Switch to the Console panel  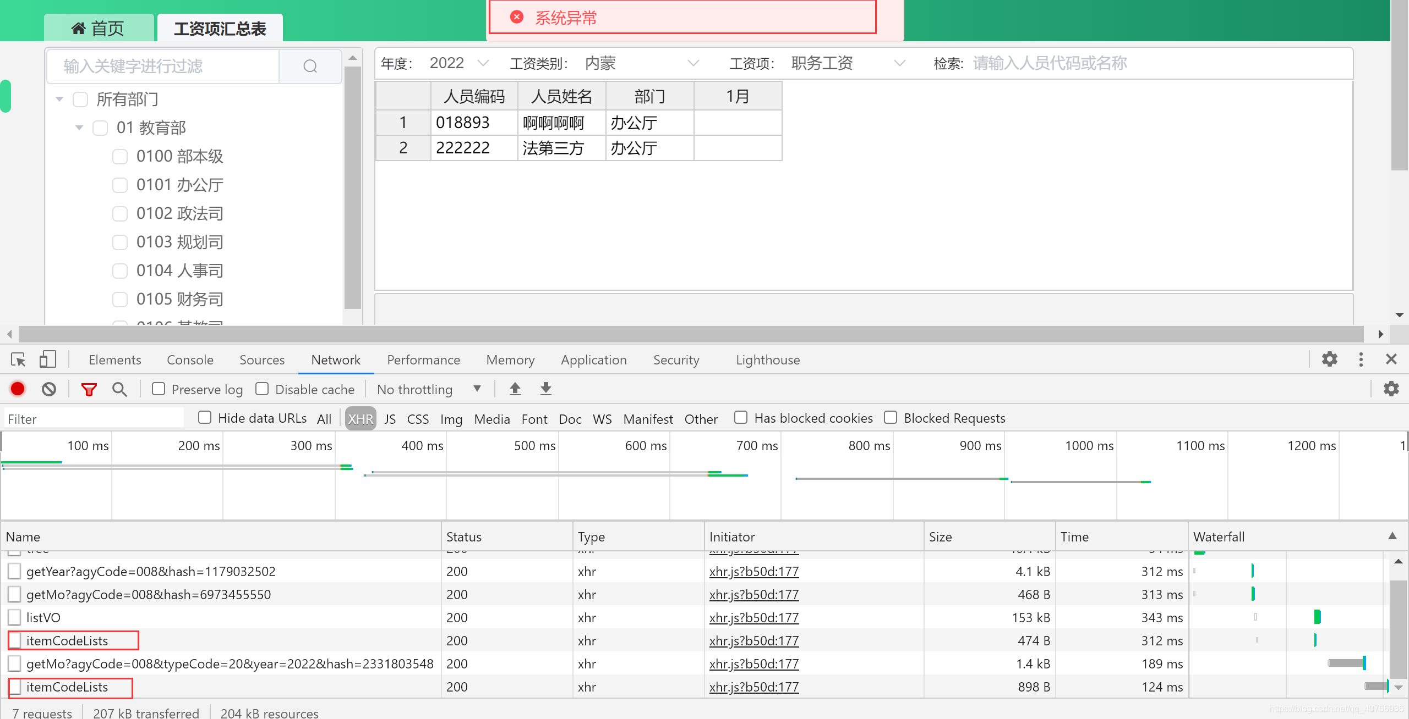click(x=189, y=360)
